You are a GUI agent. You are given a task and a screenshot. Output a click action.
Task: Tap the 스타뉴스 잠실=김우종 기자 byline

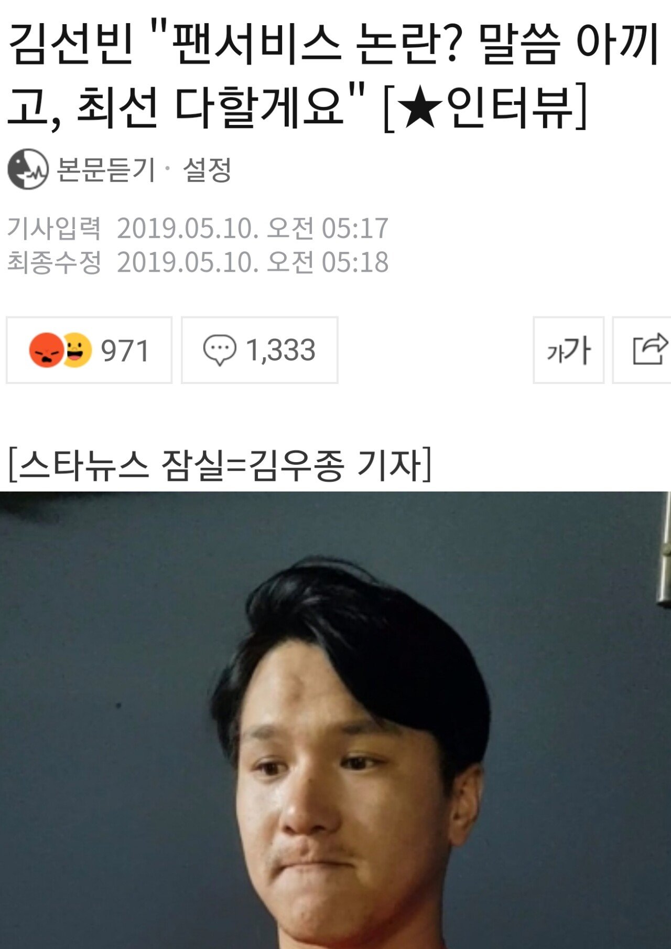pyautogui.click(x=220, y=465)
